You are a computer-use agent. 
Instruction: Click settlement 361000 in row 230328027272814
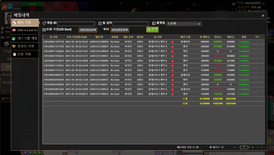point(218,61)
